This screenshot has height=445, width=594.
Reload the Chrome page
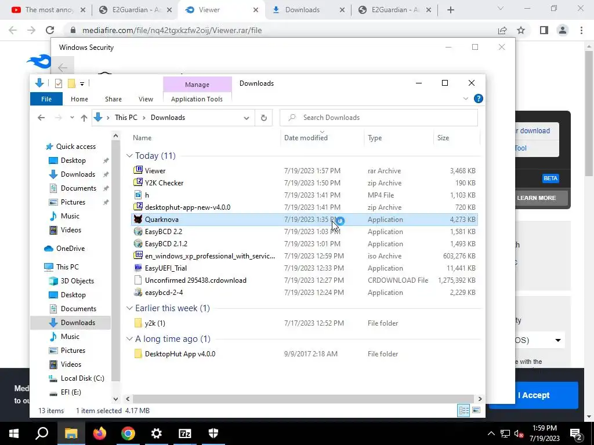[50, 30]
